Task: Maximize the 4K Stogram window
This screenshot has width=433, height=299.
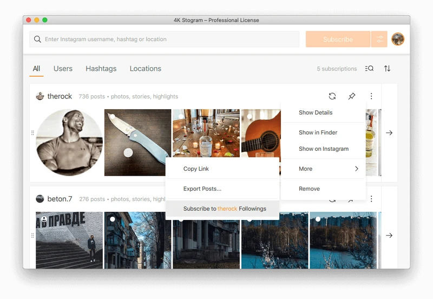Action: (45, 20)
